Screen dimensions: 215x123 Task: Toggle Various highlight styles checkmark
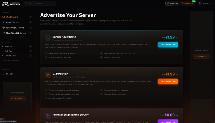pos(46,94)
